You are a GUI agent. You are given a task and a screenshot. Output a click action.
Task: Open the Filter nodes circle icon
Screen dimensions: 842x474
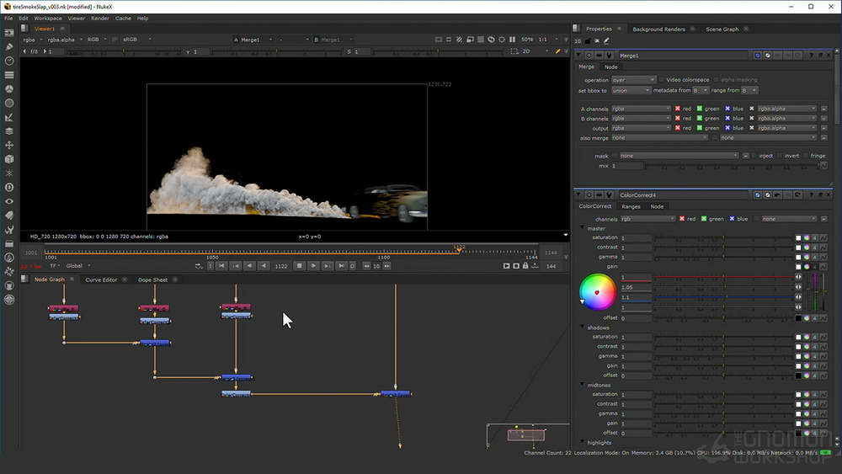(x=9, y=103)
